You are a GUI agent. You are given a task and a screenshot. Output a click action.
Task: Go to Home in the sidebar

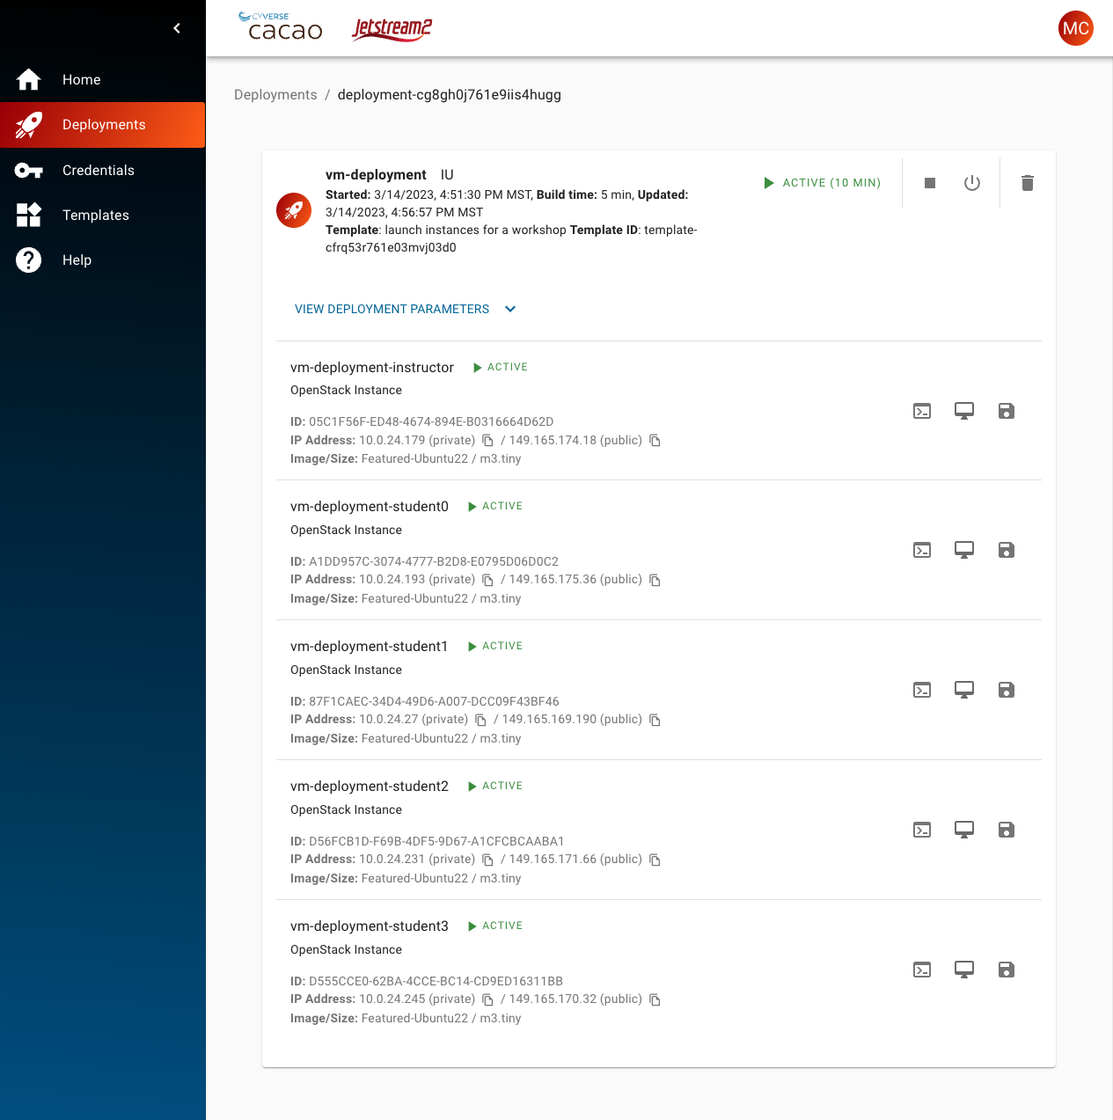81,80
